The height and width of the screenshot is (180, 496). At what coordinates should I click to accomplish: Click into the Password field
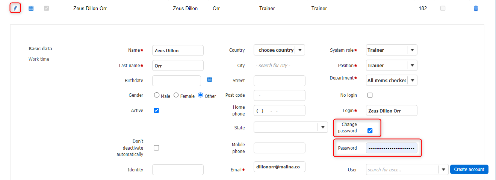coord(392,148)
